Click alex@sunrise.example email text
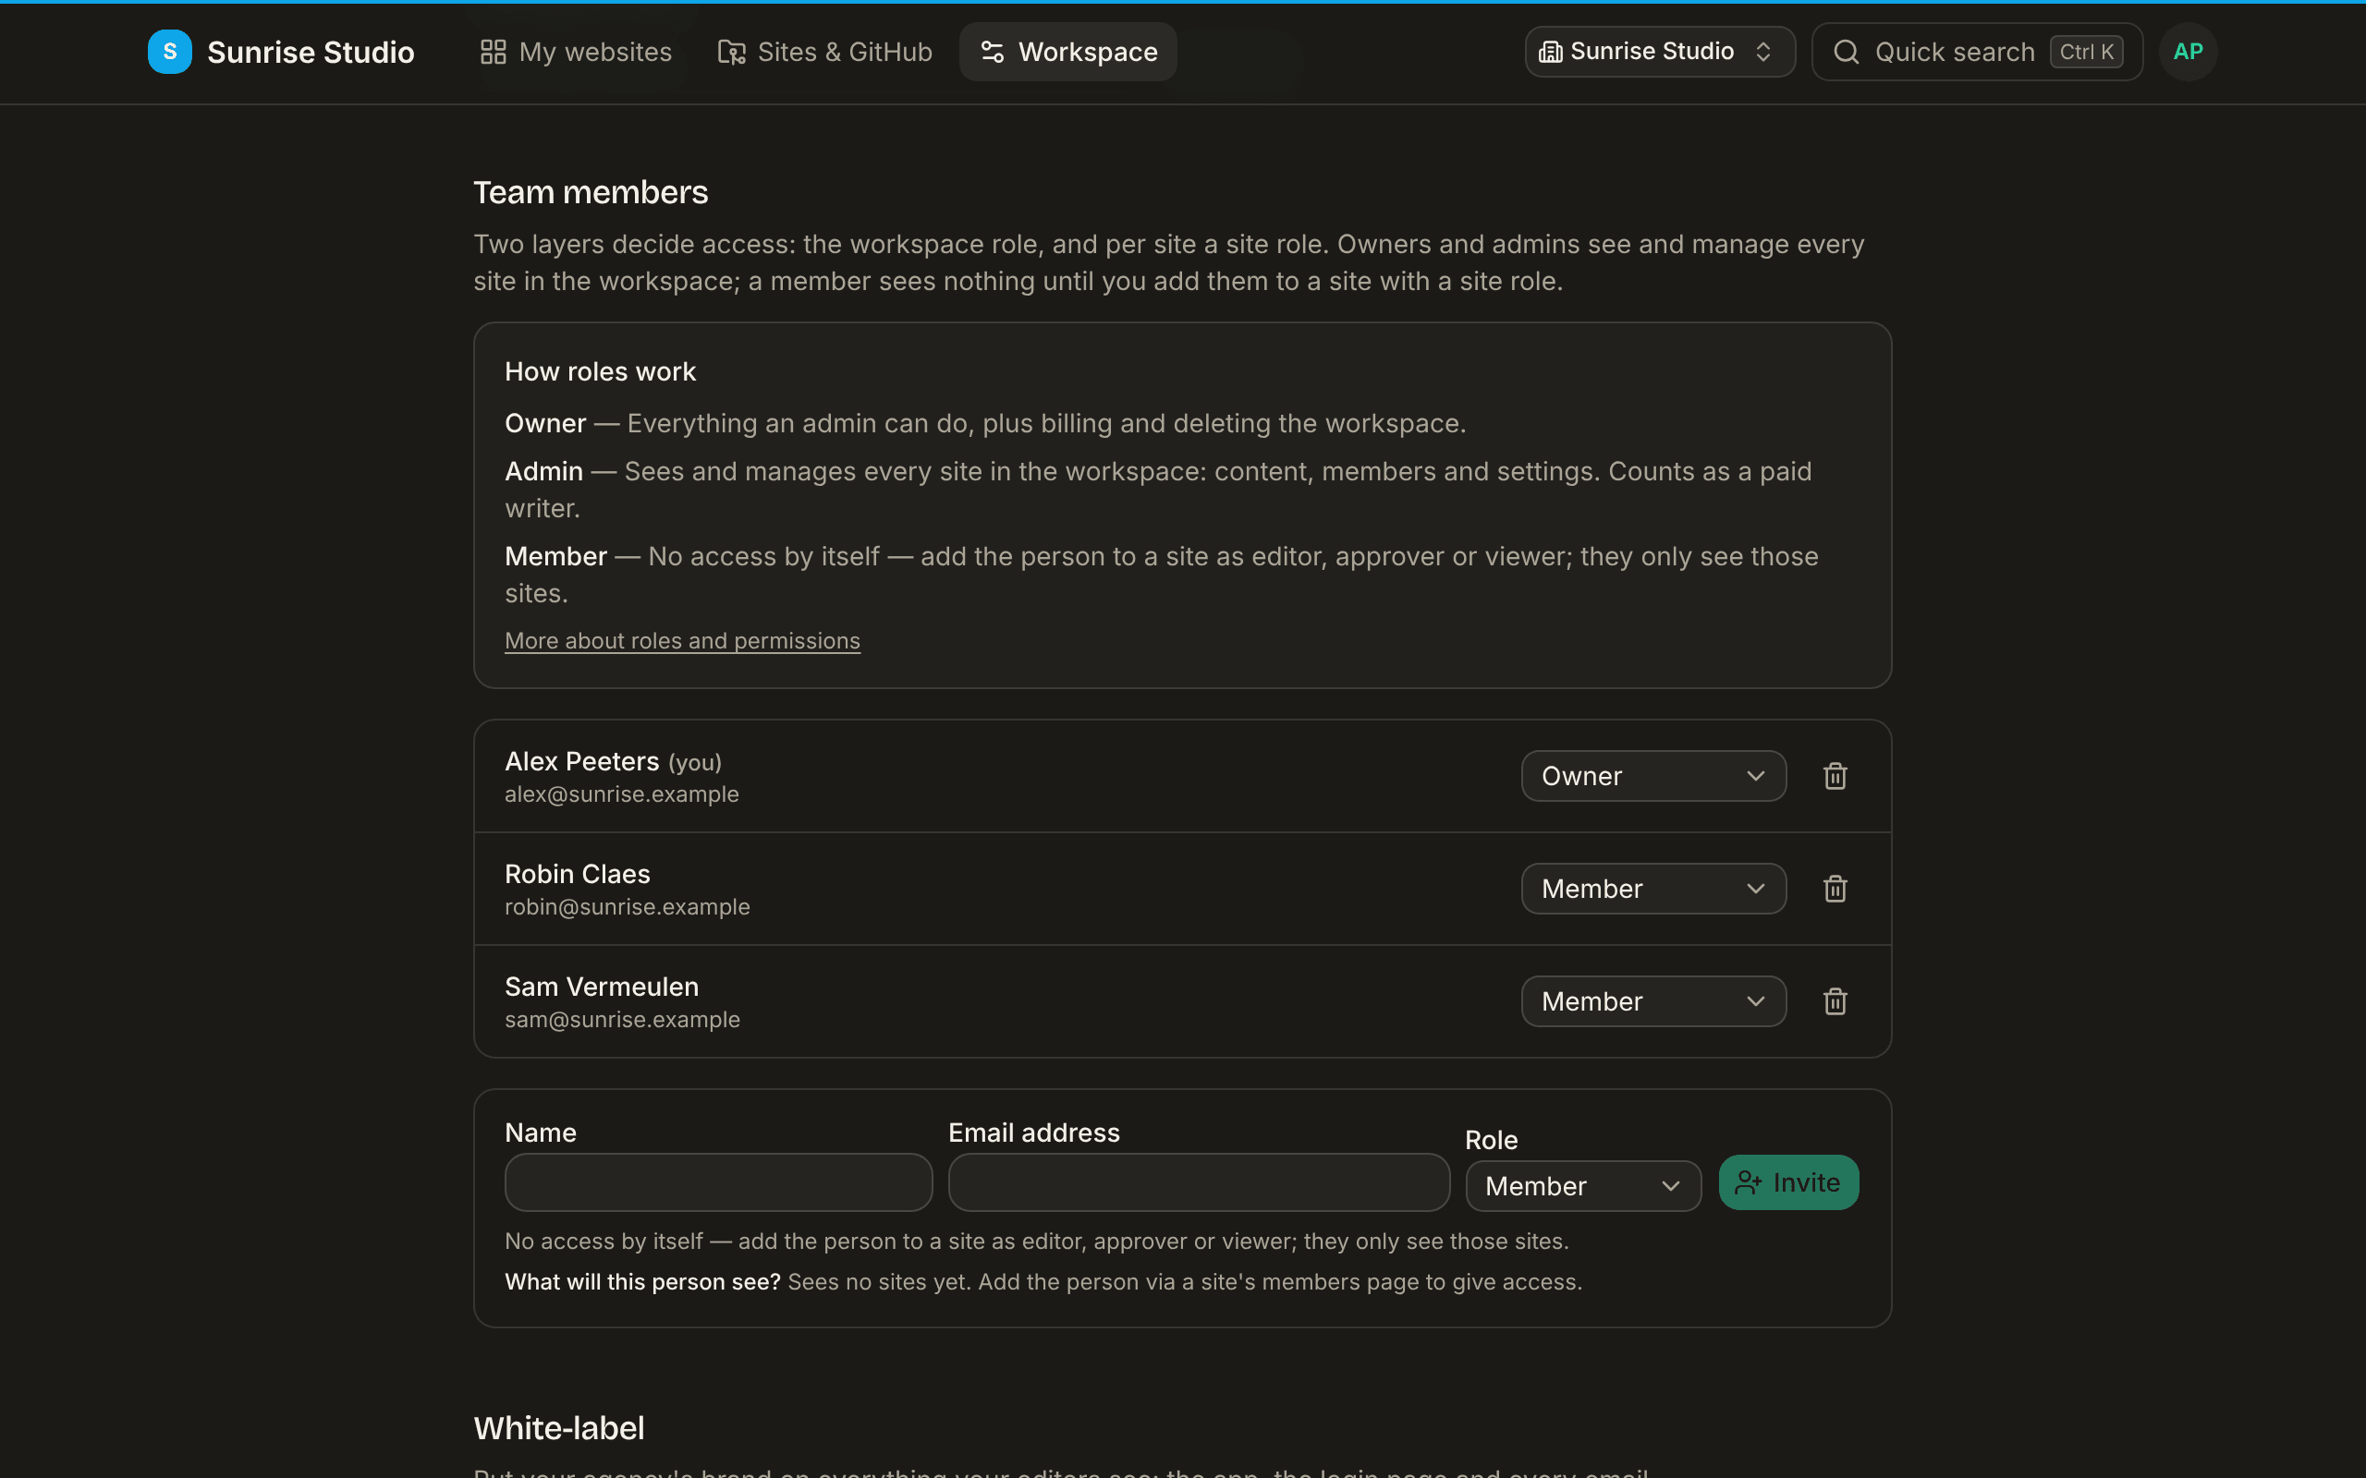2366x1478 pixels. click(622, 794)
